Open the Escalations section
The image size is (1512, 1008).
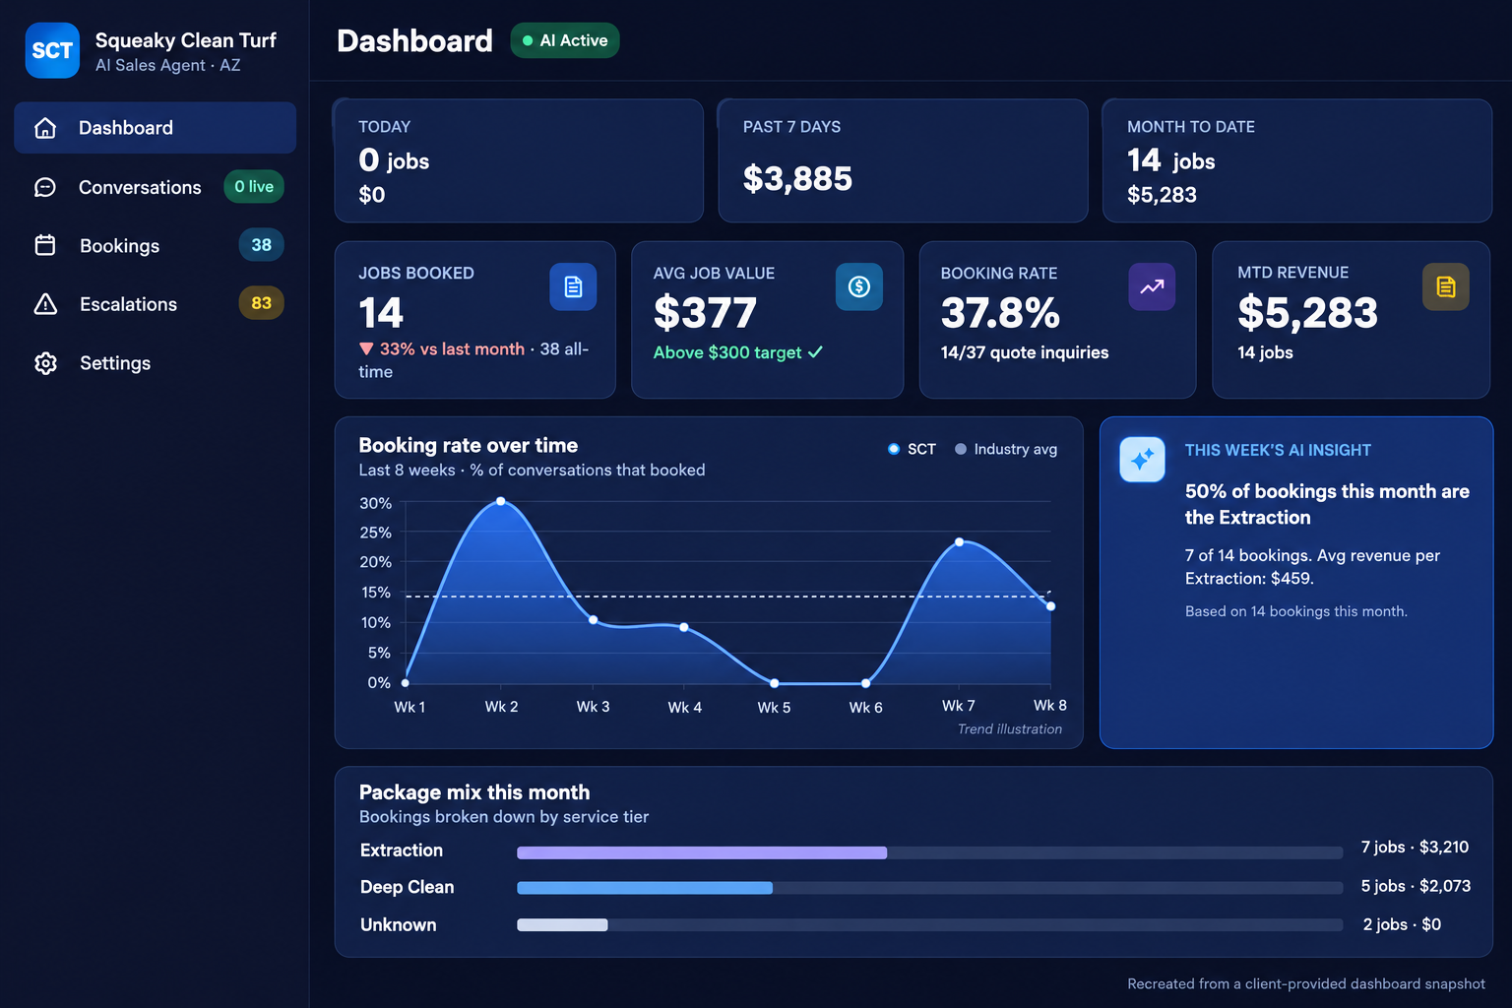click(155, 304)
